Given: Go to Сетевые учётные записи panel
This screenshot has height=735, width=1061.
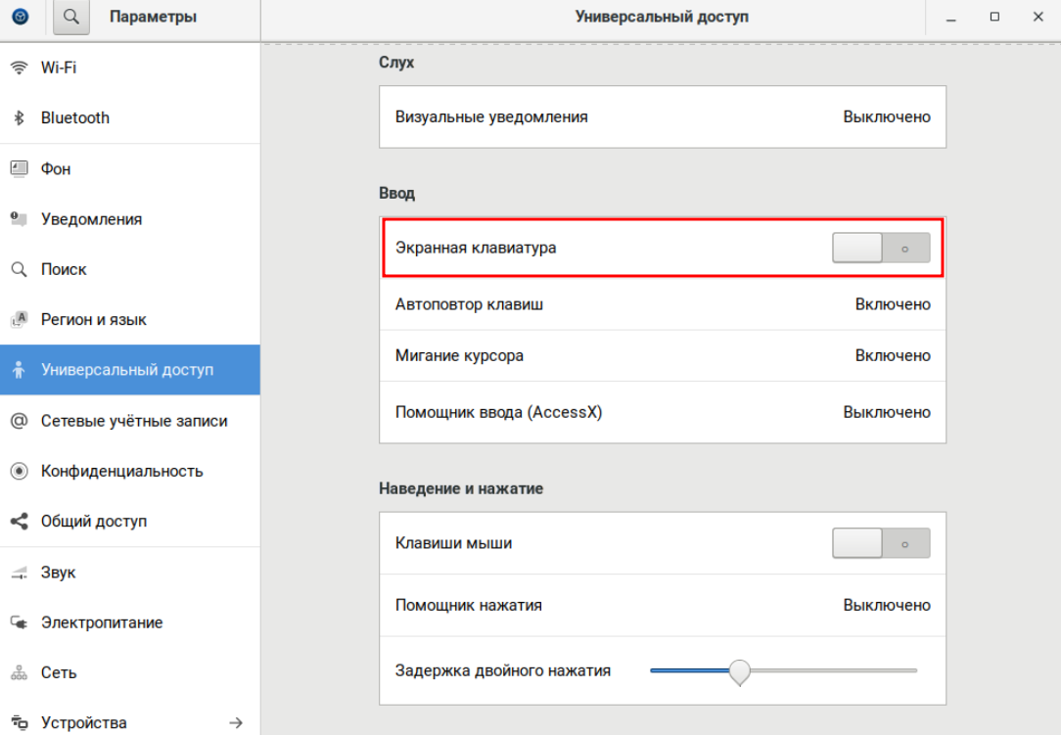Looking at the screenshot, I should (x=133, y=421).
